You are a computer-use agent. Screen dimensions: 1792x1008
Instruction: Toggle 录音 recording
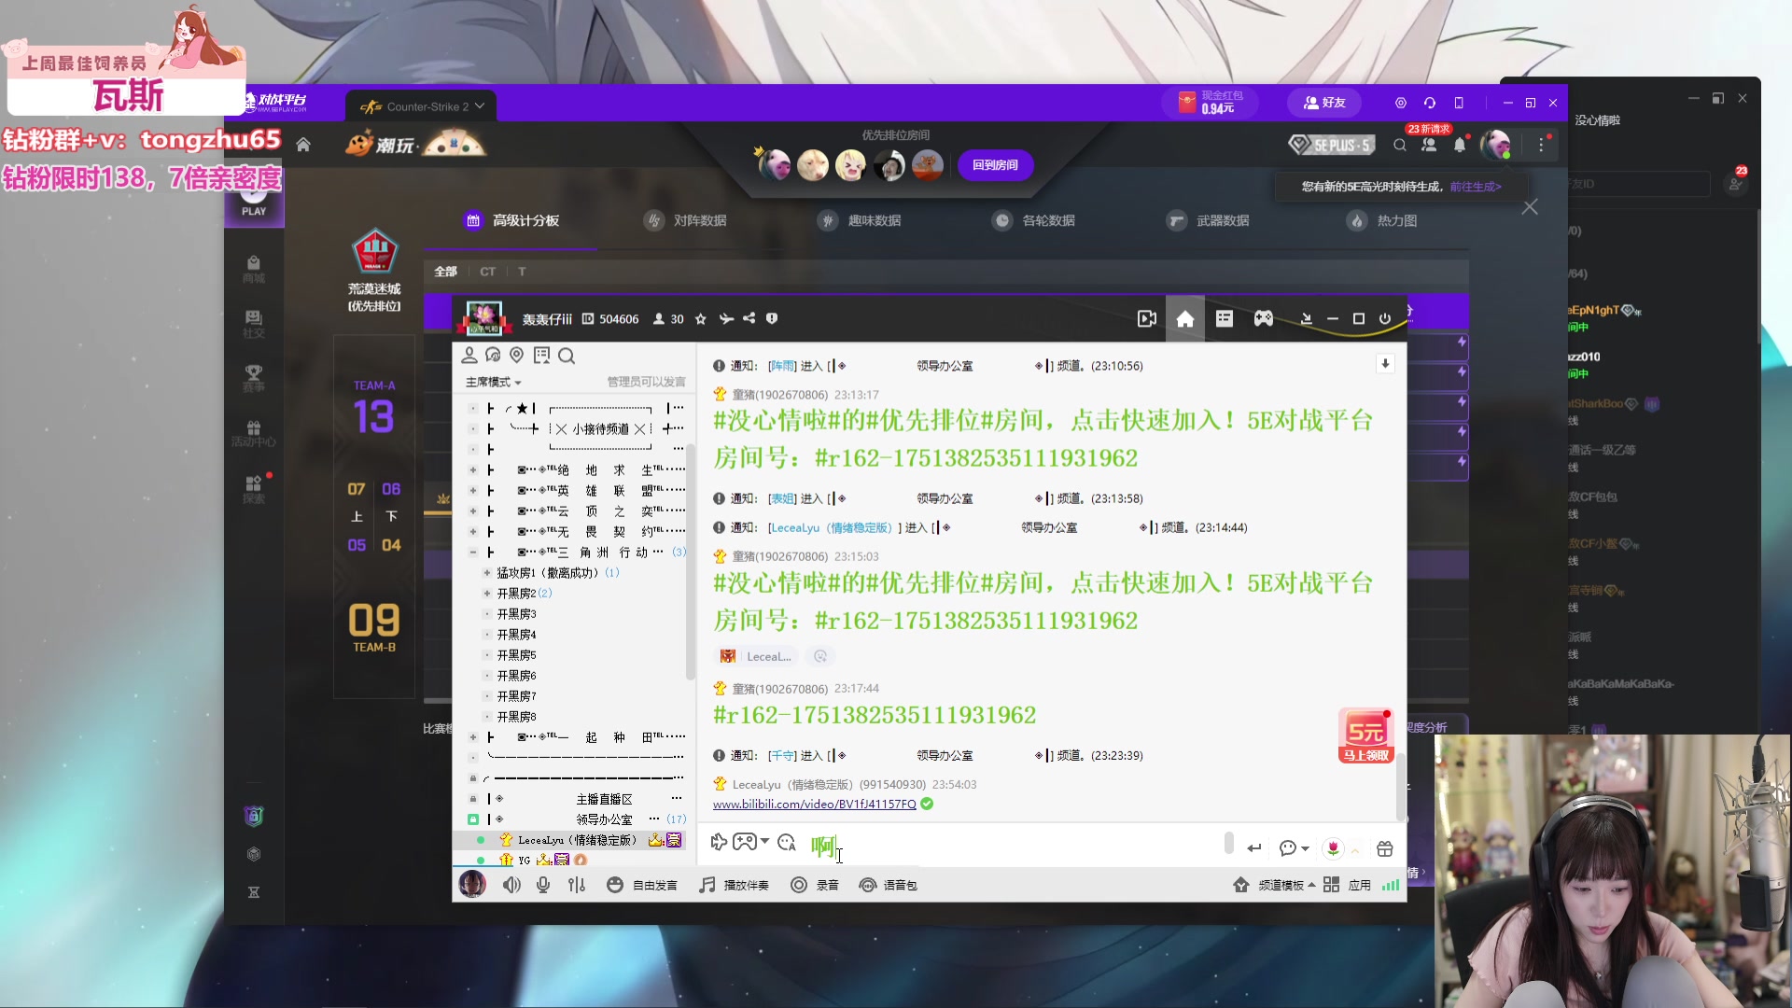pos(814,885)
